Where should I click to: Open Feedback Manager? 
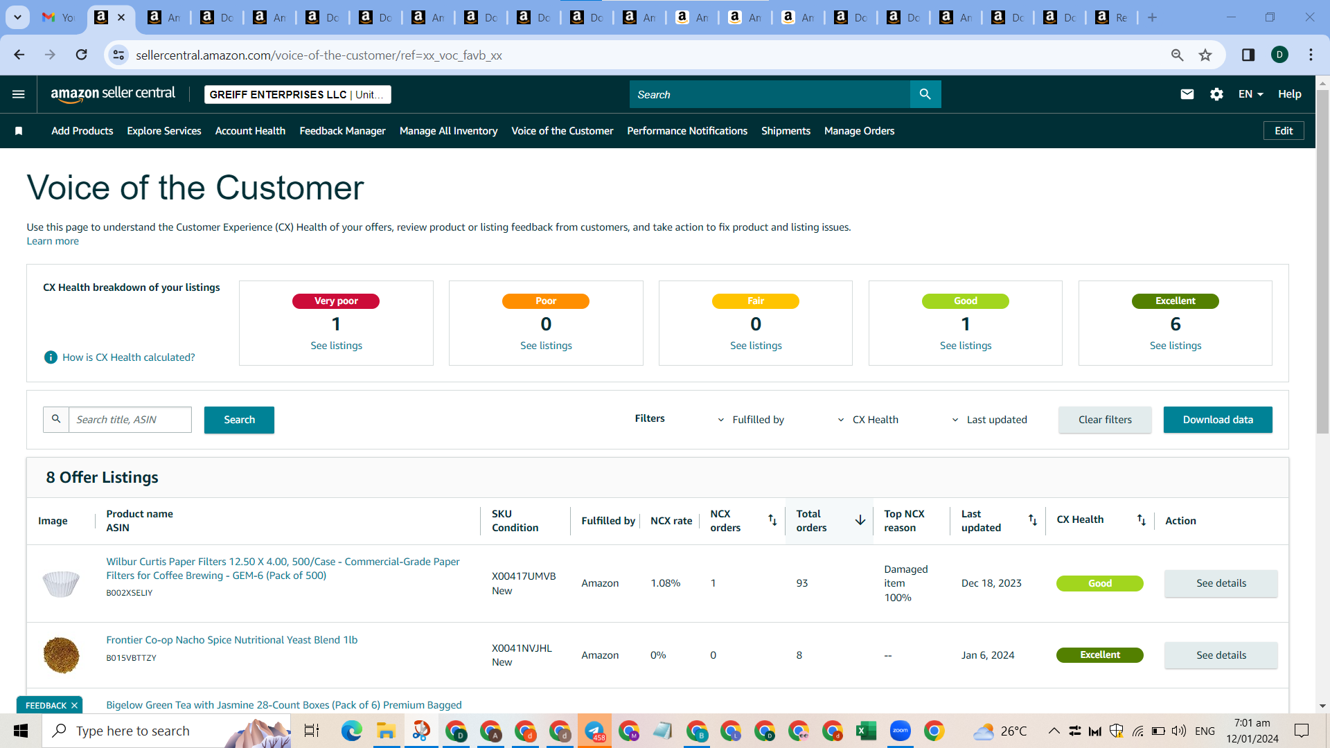[342, 131]
